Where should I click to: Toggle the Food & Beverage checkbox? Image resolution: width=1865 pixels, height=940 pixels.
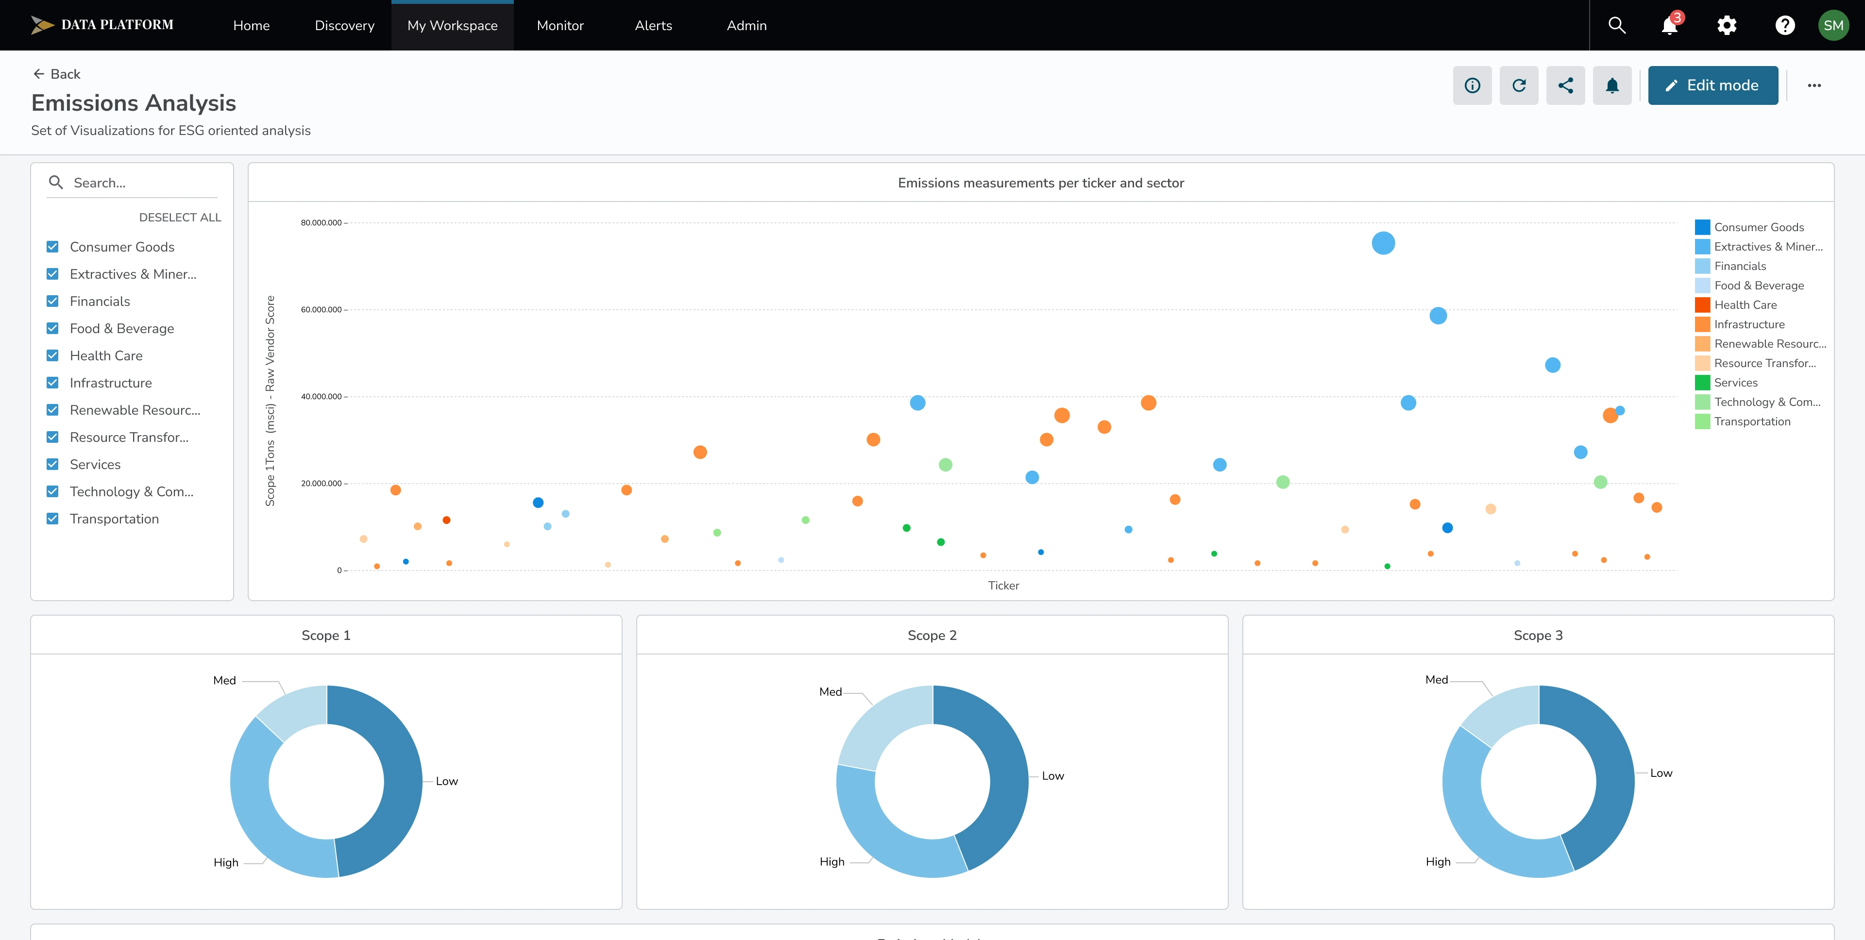52,329
